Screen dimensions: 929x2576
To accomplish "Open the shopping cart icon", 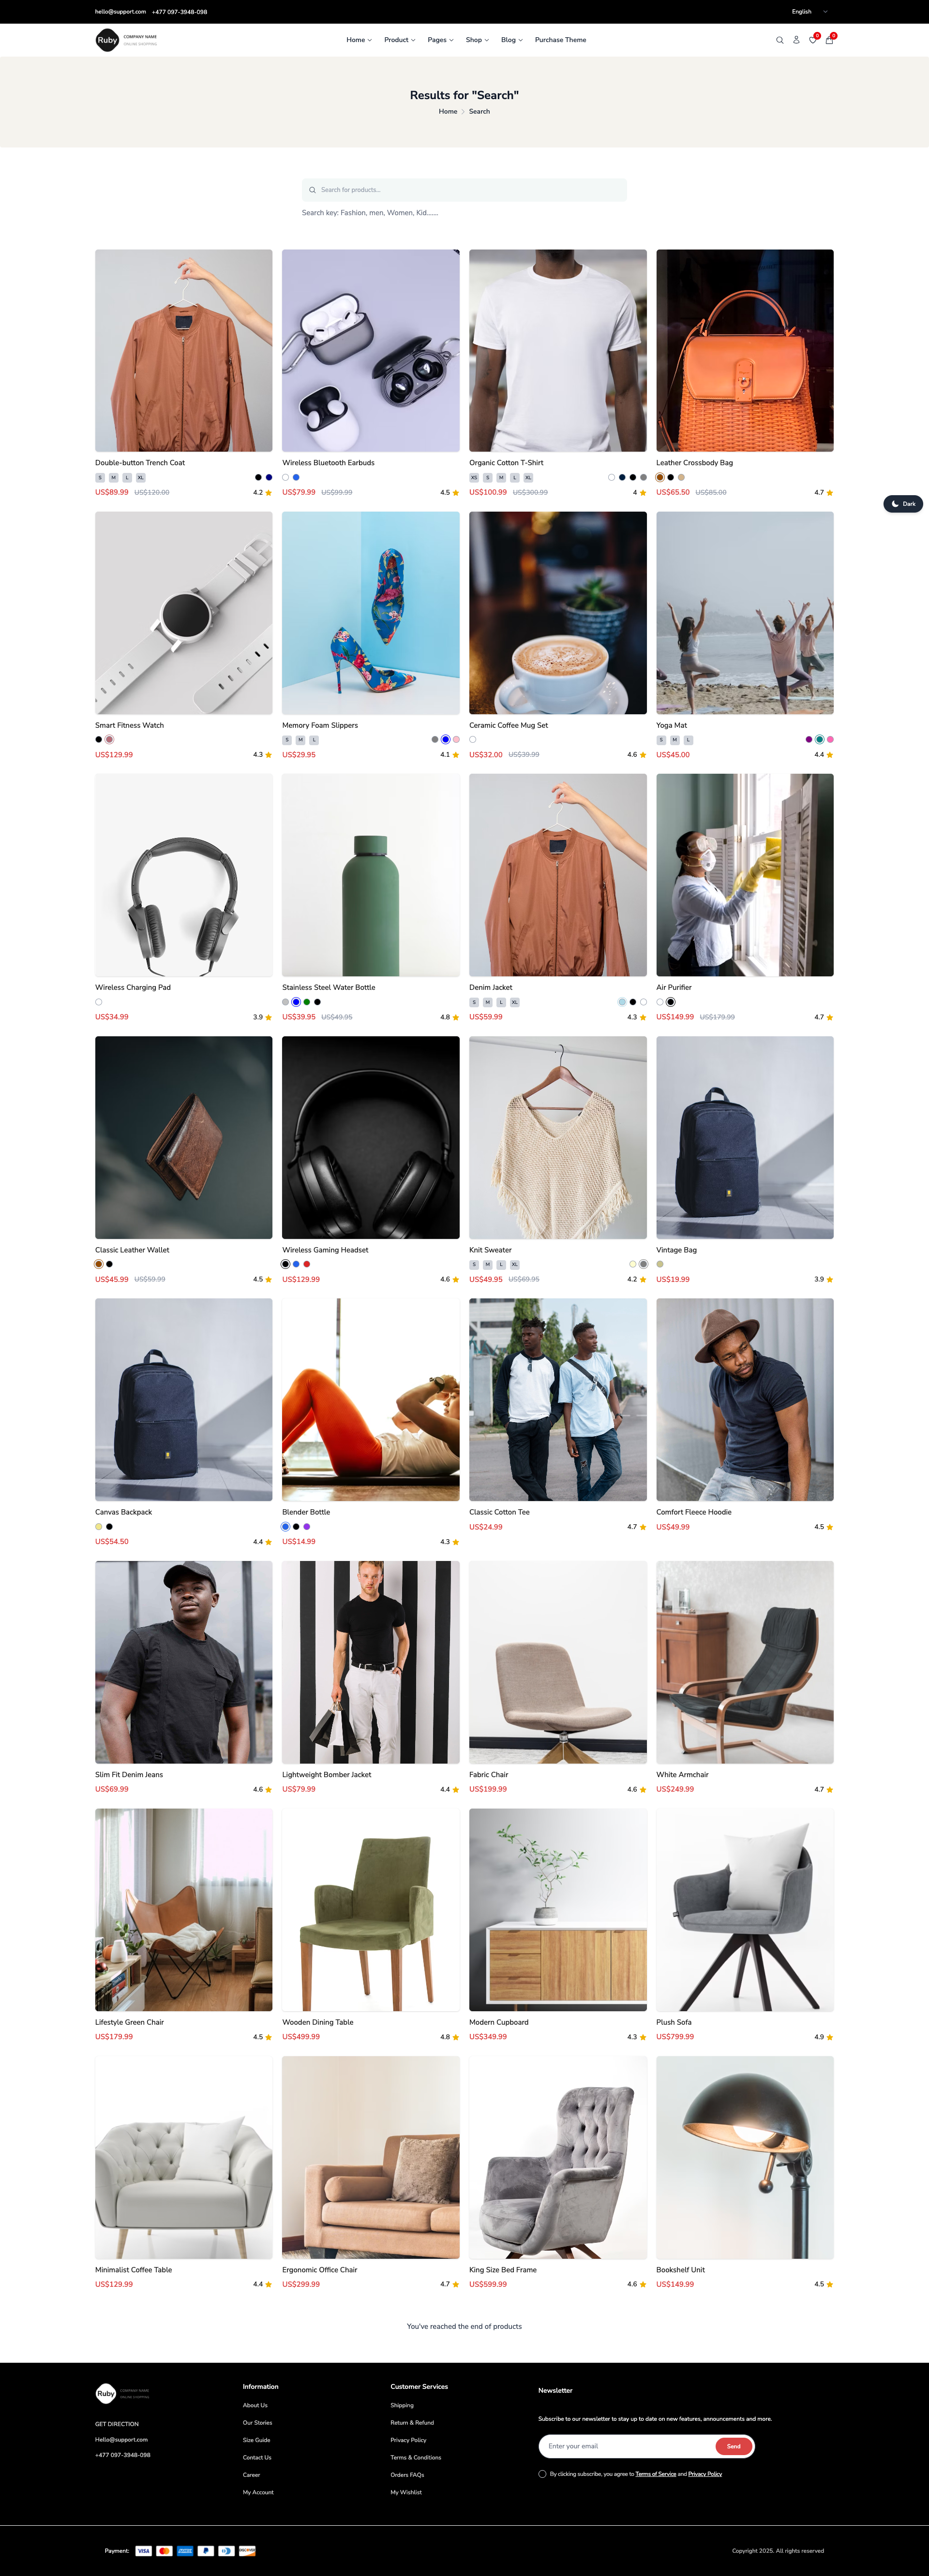I will coord(829,40).
